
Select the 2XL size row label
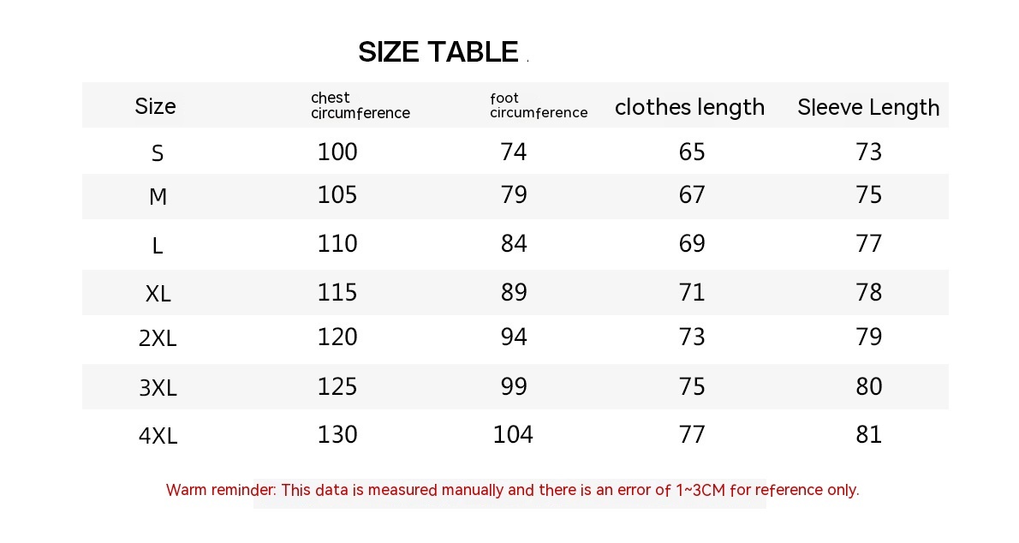pos(158,338)
